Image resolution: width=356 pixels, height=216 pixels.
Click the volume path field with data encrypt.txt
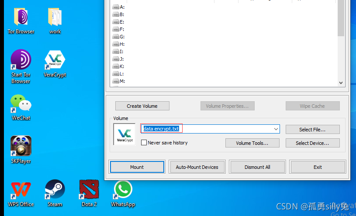click(210, 129)
